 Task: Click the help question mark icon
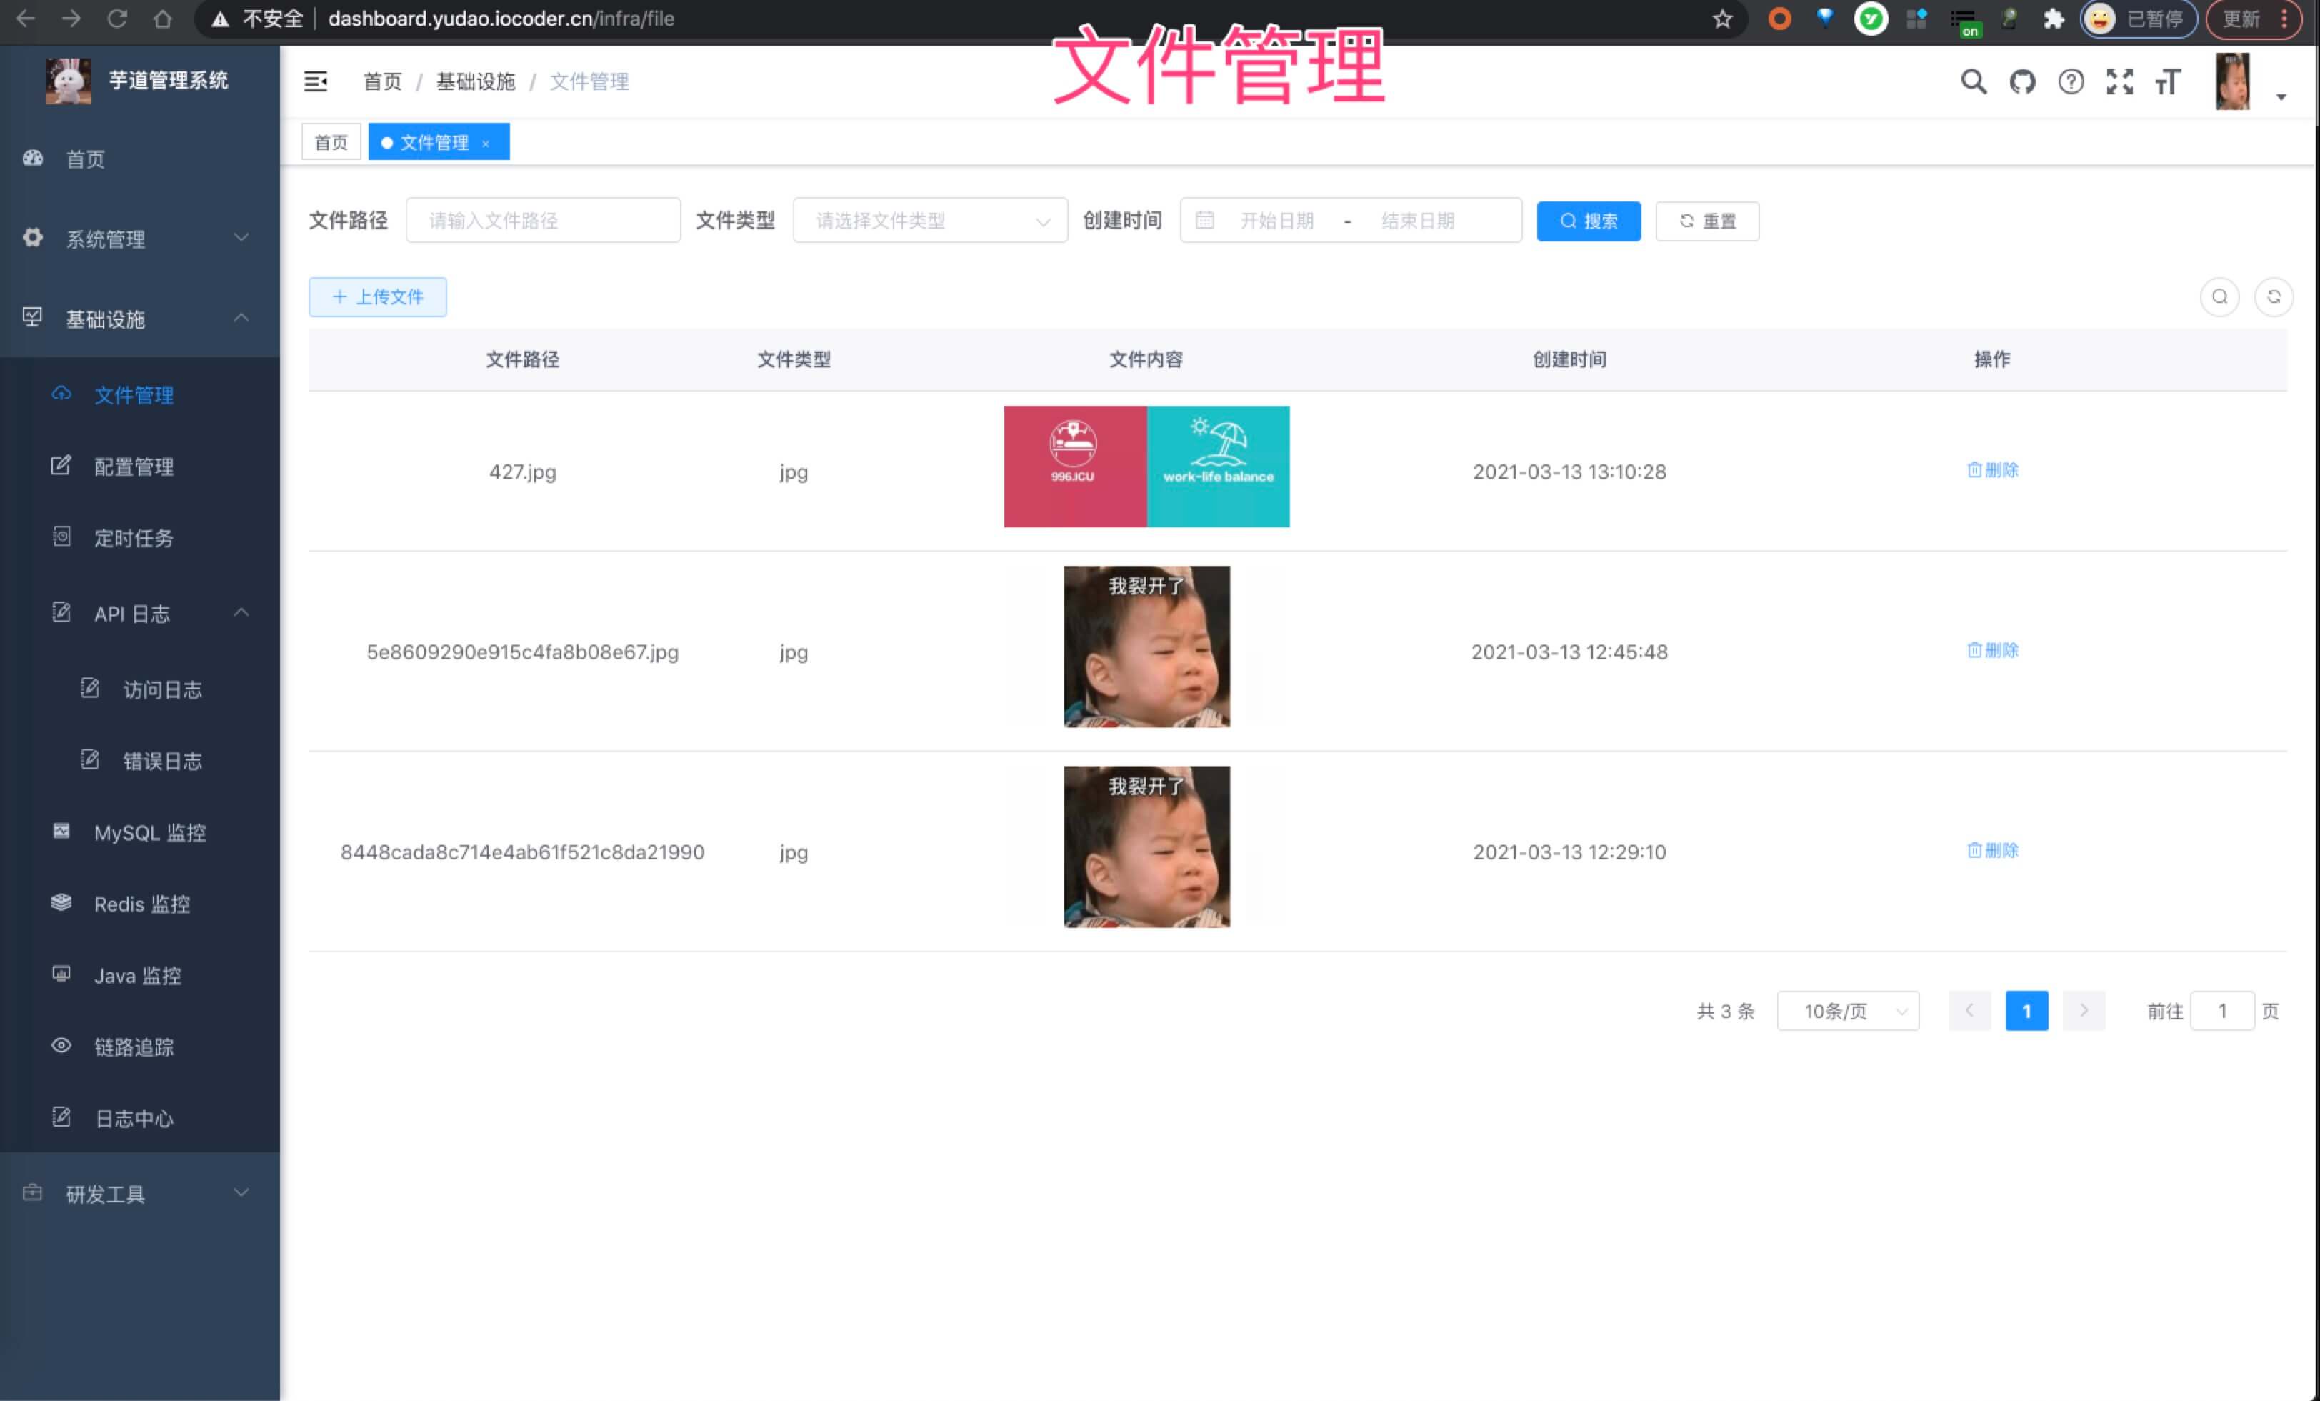click(2071, 82)
